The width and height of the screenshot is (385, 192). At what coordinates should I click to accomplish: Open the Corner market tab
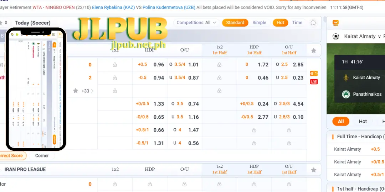(x=42, y=155)
